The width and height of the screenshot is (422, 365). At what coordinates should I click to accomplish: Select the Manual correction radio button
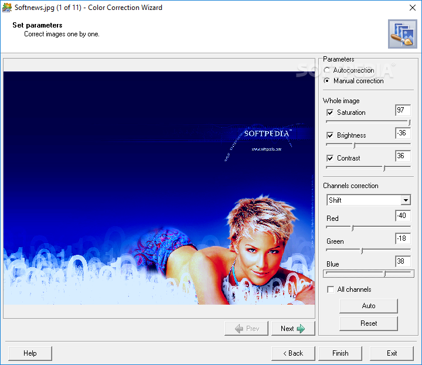pyautogui.click(x=326, y=81)
